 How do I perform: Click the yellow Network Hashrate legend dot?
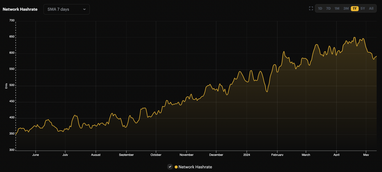[x=176, y=167]
